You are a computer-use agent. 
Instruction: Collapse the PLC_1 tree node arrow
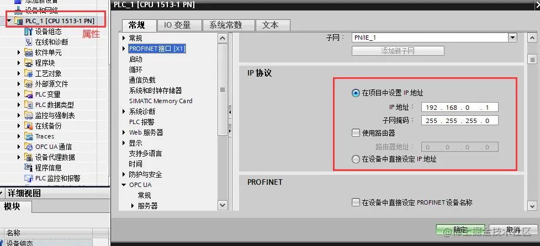pyautogui.click(x=9, y=22)
